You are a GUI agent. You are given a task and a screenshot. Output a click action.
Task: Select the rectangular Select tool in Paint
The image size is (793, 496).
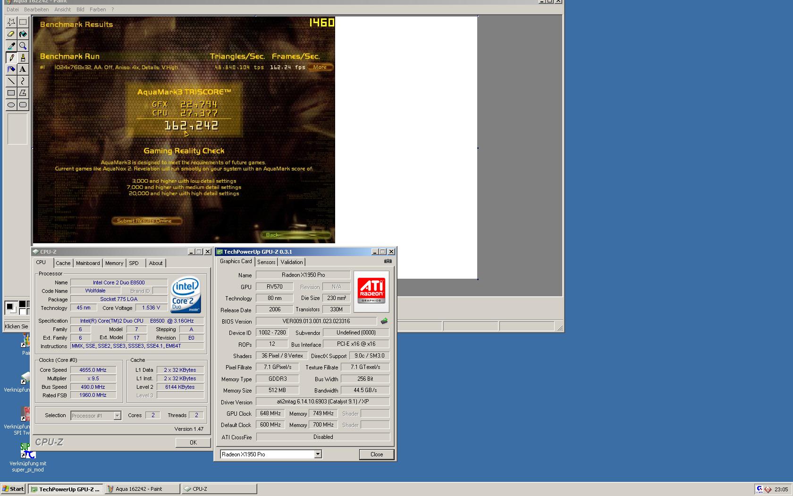point(23,22)
